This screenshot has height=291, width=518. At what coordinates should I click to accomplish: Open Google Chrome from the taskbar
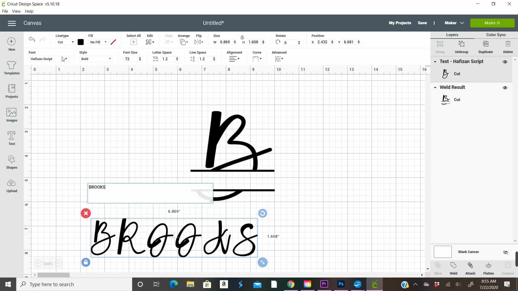291,284
